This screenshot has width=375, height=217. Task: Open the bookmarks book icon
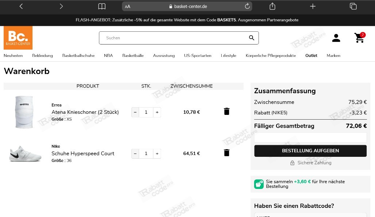click(102, 7)
